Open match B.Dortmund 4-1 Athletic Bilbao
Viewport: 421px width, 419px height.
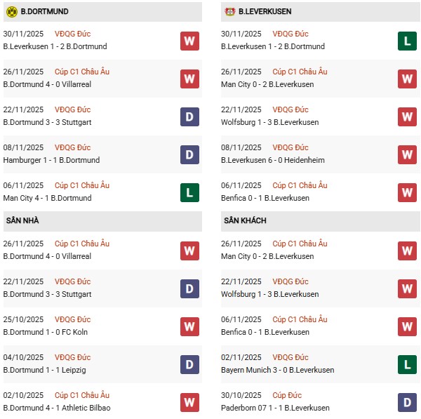(57, 408)
